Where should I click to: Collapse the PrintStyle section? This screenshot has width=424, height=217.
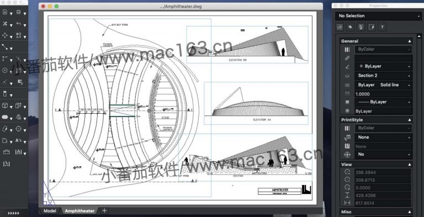tap(410, 120)
